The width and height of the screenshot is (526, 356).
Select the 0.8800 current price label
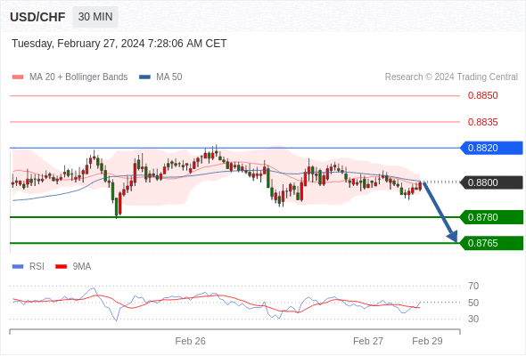(491, 182)
